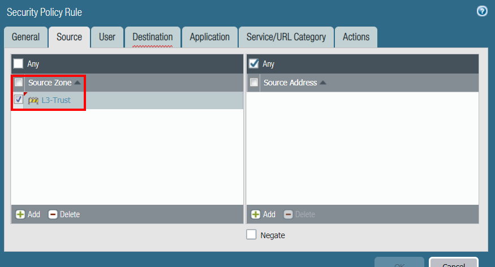
Task: Toggle the Any checkbox above Source Zone
Action: coord(19,64)
